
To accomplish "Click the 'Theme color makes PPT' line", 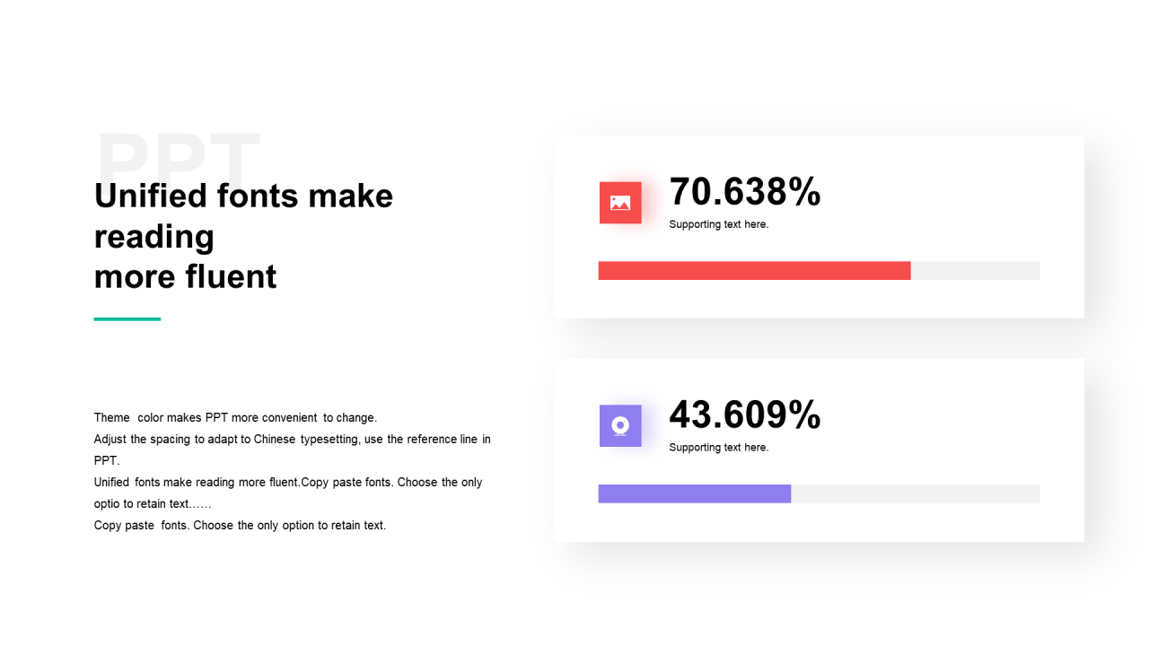I will (235, 418).
